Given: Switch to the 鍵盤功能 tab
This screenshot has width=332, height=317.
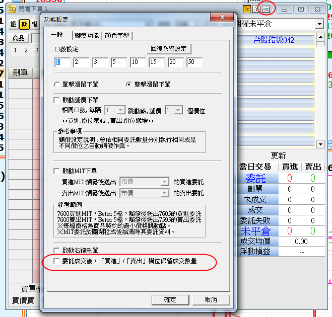Looking at the screenshot, I should 87,36.
